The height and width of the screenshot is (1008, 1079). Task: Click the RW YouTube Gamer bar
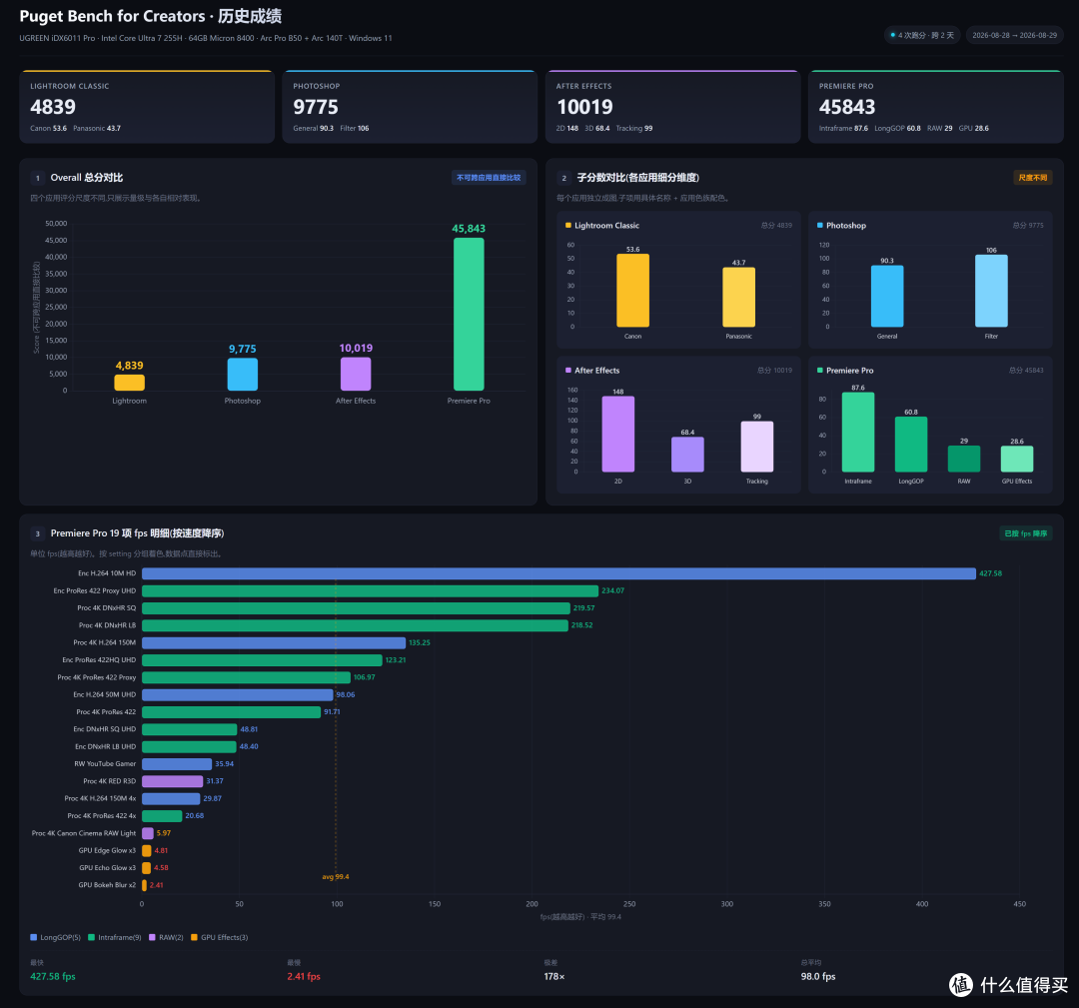click(177, 763)
